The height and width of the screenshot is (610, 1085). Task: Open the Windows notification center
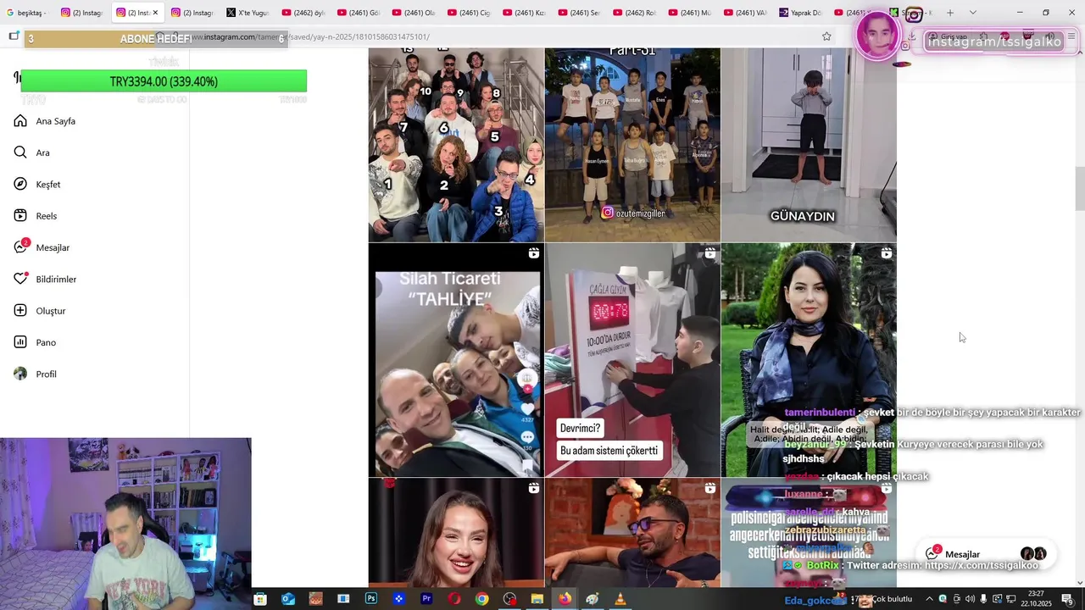[1067, 599]
